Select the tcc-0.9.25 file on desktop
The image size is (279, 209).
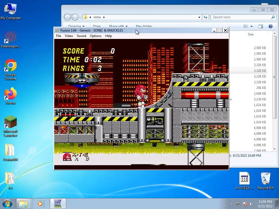244,181
